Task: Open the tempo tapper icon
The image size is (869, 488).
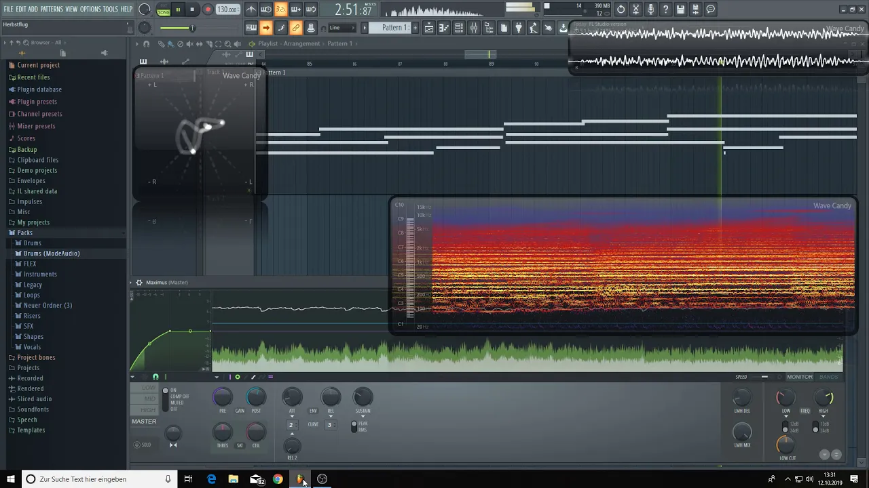Action: click(534, 28)
